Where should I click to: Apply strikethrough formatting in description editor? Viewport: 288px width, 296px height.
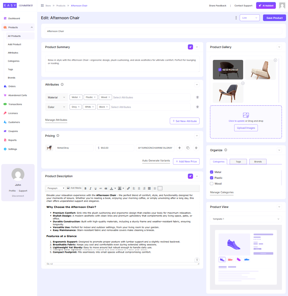101,188
